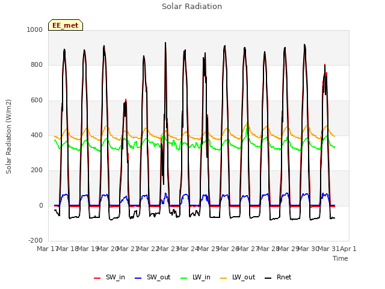Click the Mar 25 x-axis tick label
The width and height of the screenshot is (385, 289).
point(208,249)
